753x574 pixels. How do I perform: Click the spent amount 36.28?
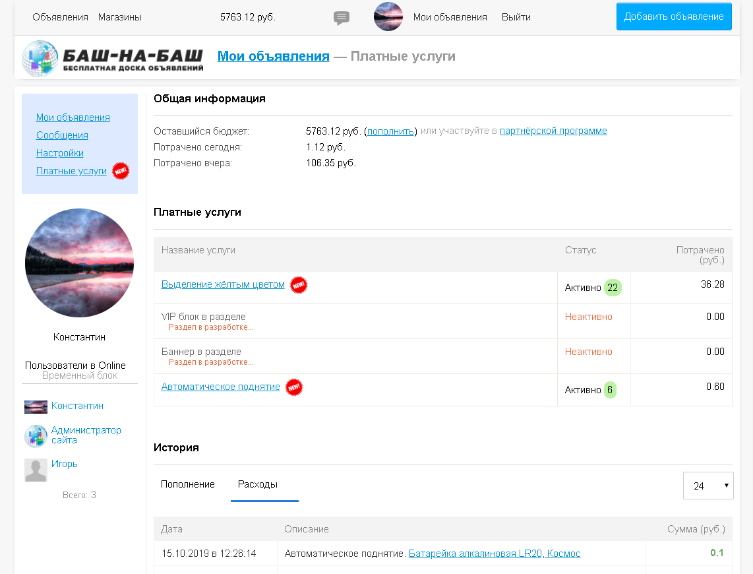713,284
